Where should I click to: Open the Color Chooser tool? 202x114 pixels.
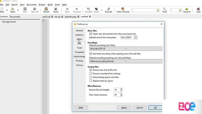(x=123, y=10)
